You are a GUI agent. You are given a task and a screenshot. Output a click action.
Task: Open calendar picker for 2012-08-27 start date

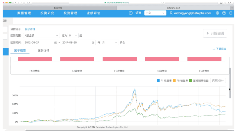[56, 43]
